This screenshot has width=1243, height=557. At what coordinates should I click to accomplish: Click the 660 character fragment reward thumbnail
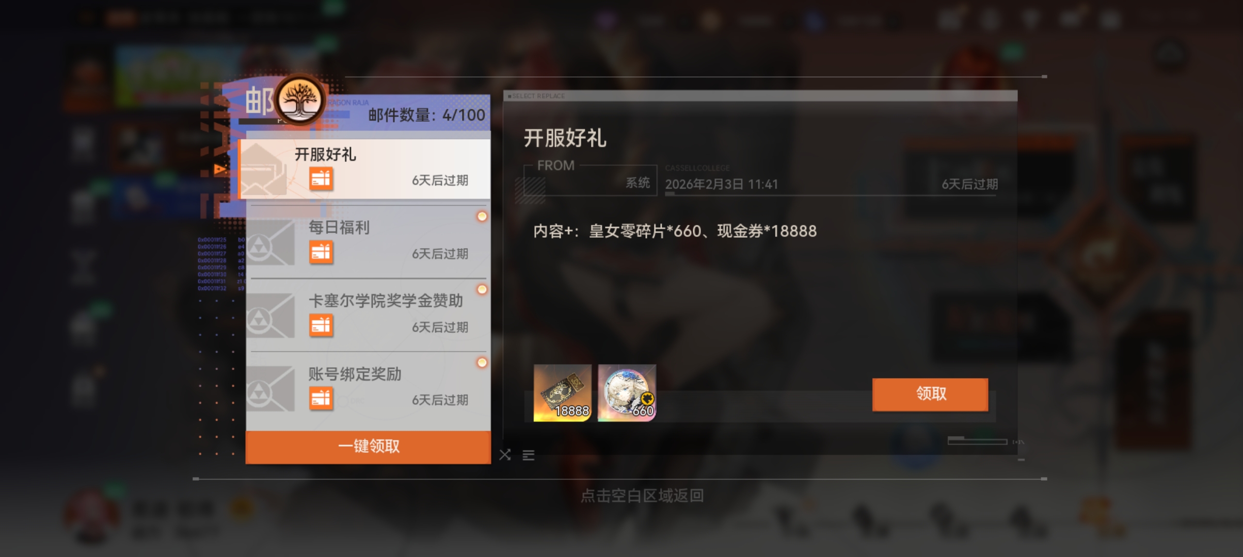[x=627, y=393]
